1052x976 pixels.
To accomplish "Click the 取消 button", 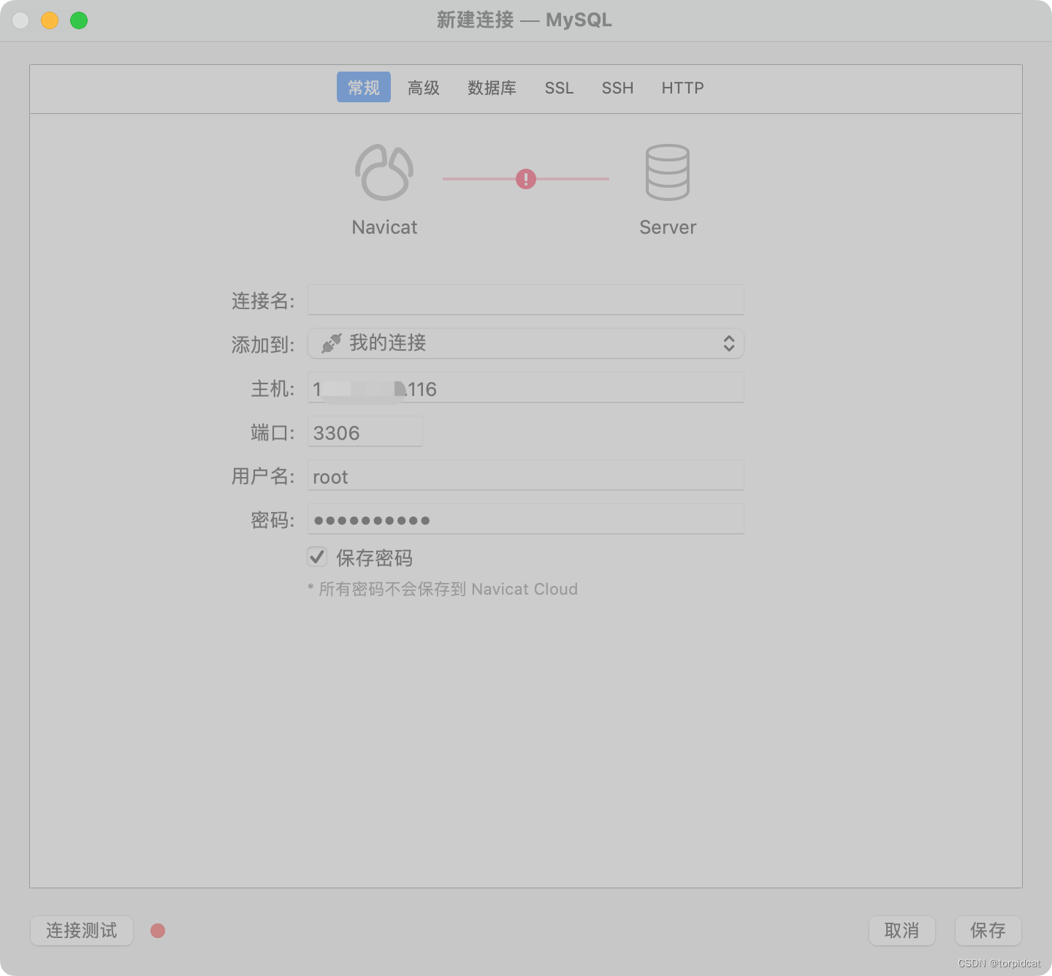I will tap(902, 931).
